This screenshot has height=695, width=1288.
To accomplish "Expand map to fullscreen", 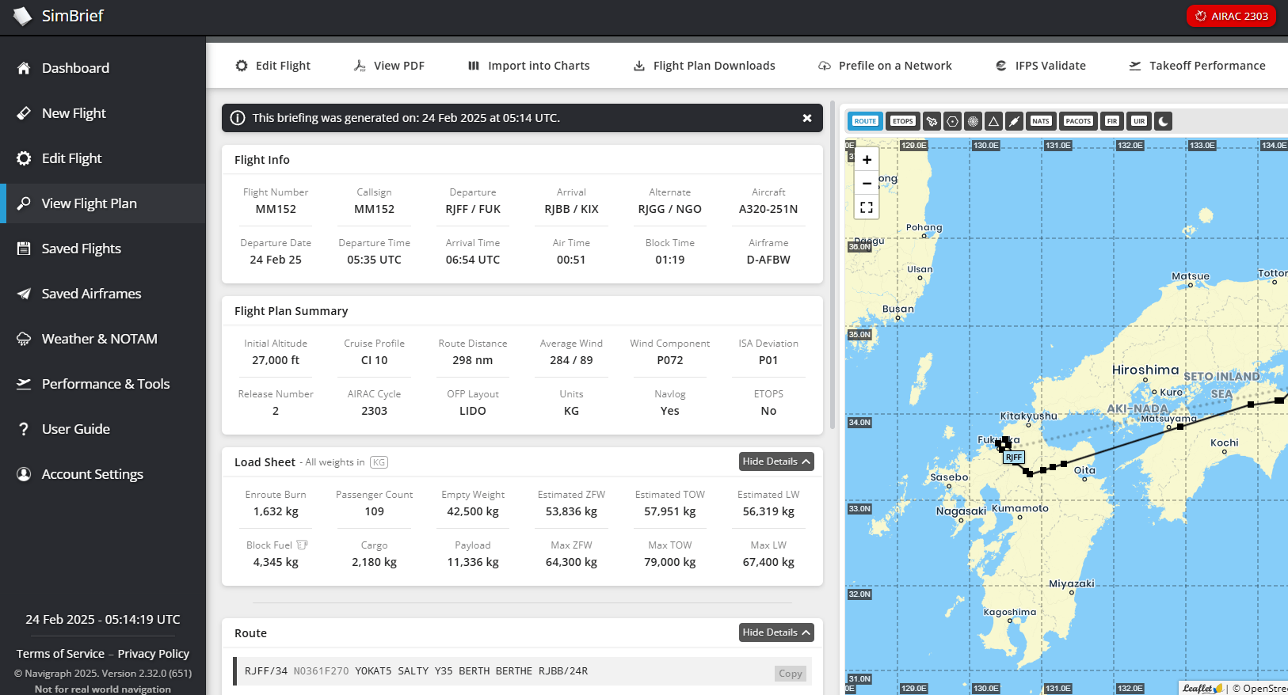I will 867,207.
